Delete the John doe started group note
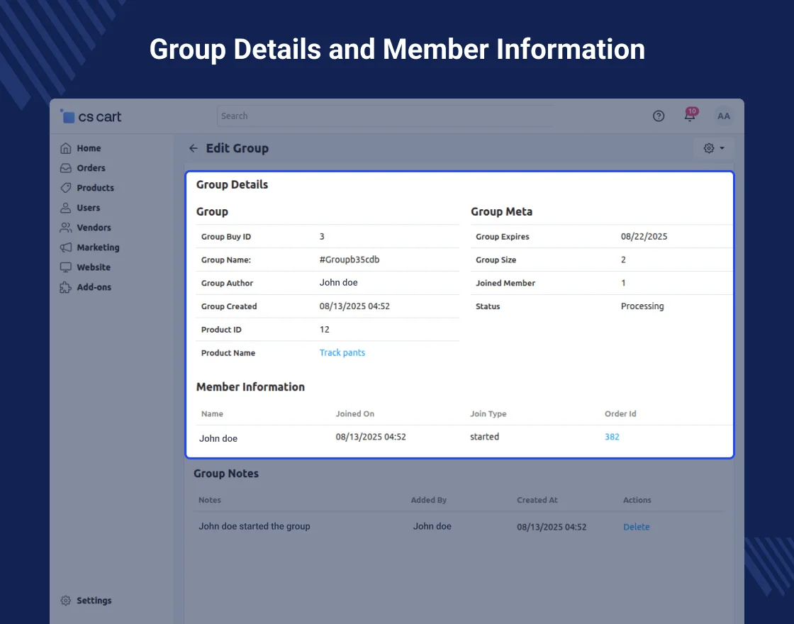Image resolution: width=794 pixels, height=624 pixels. point(636,527)
